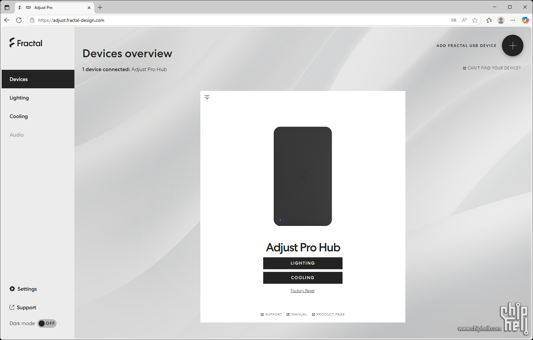Image resolution: width=533 pixels, height=340 pixels.
Task: Click the downward triangle icon on device card
Action: 207,97
